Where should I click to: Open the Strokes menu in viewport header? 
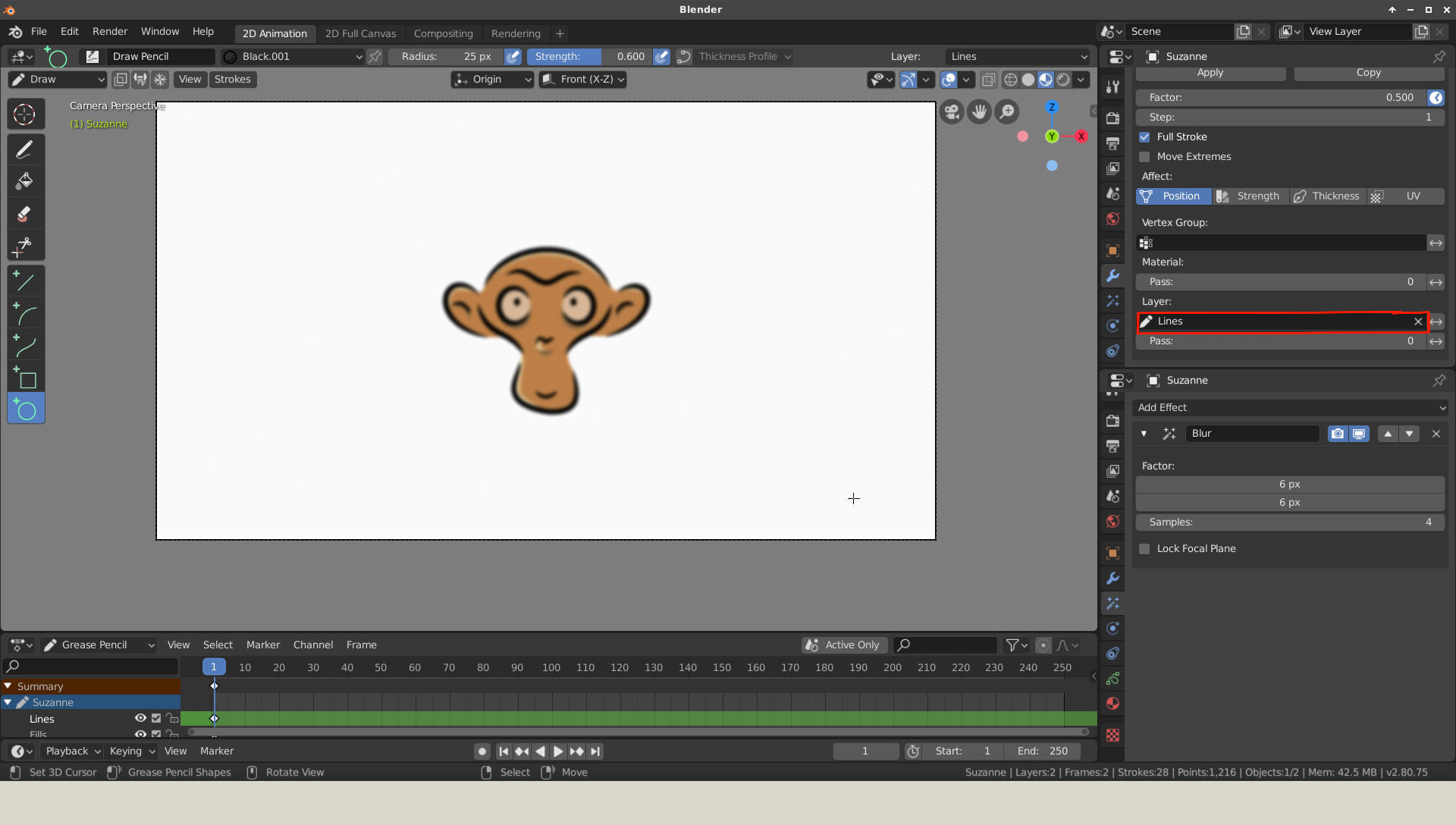point(232,80)
